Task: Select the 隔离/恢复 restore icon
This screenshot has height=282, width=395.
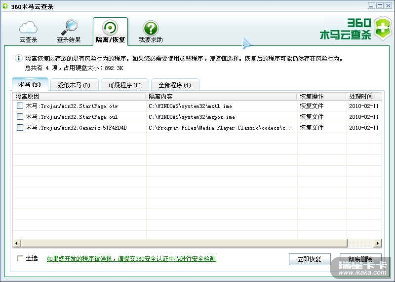Action: click(x=110, y=28)
